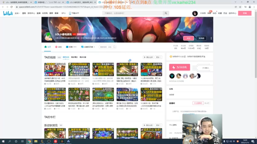
Task: Open the 青花瓷EZ 语音 video thumbnail
Action: (127, 94)
